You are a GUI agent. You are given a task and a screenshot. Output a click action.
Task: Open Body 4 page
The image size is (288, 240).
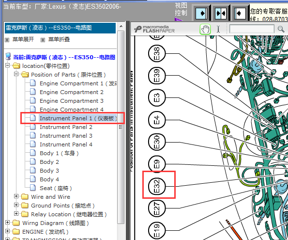(49, 179)
